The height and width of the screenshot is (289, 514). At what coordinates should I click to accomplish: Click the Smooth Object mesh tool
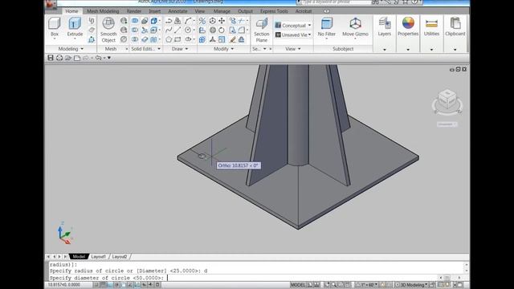[x=108, y=30]
